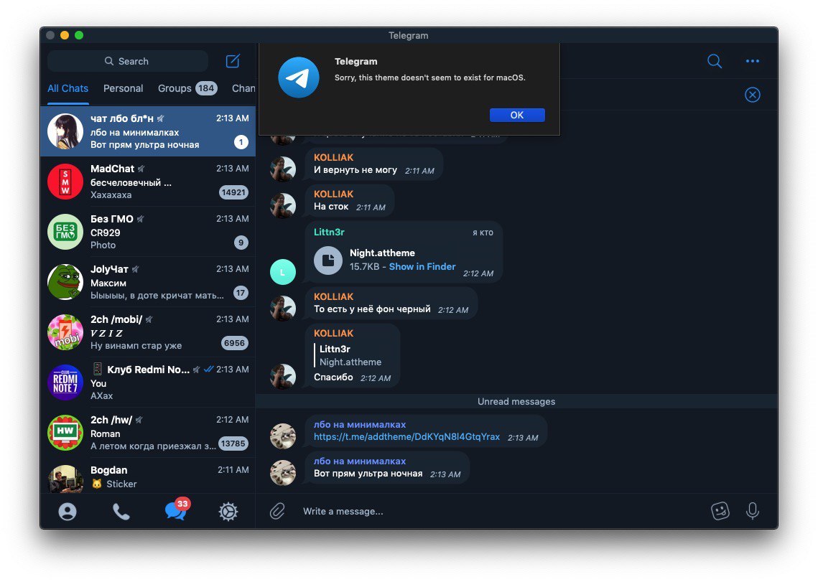818x582 pixels.
Task: Open the Settings gear icon
Action: pyautogui.click(x=228, y=512)
